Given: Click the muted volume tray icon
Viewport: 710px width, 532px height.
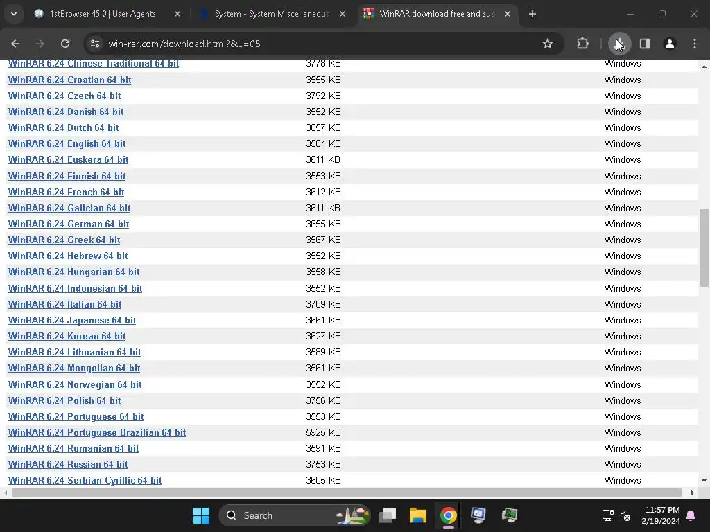Looking at the screenshot, I should coord(626,515).
